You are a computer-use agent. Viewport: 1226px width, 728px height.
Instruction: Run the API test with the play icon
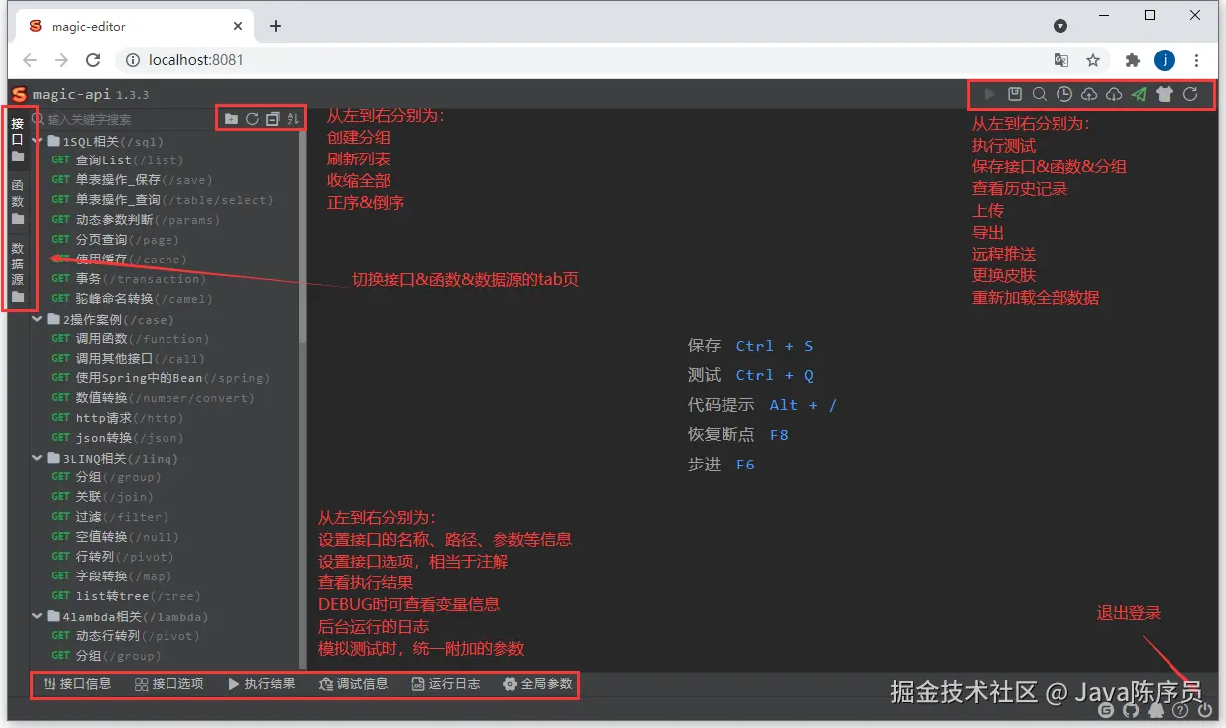[x=989, y=94]
